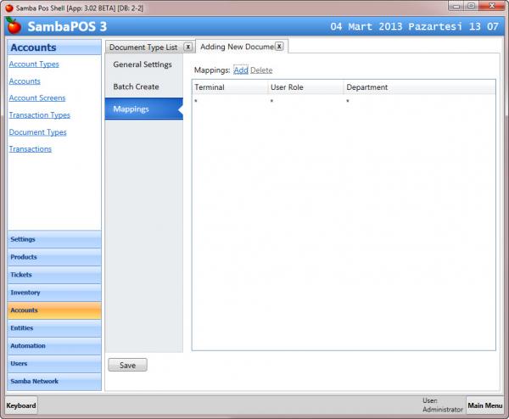Select the Batch Create section
This screenshot has height=419, width=509.
tap(136, 87)
